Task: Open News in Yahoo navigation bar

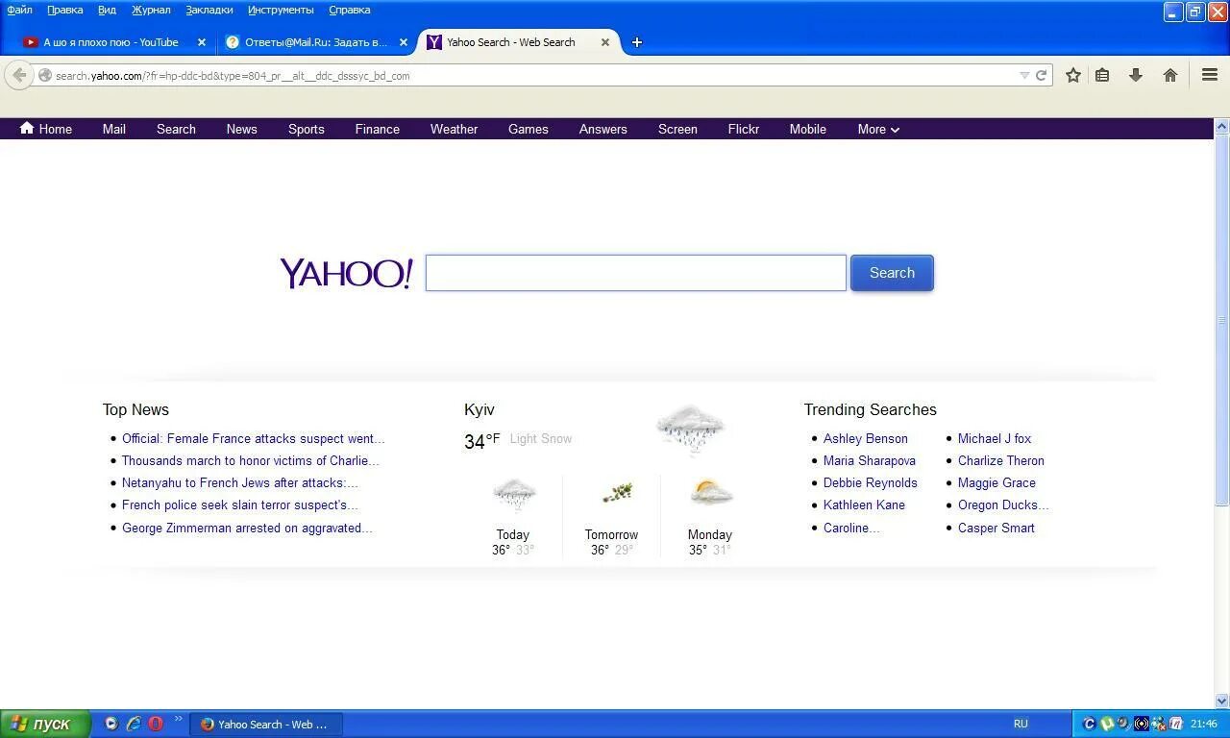Action: coord(241,129)
